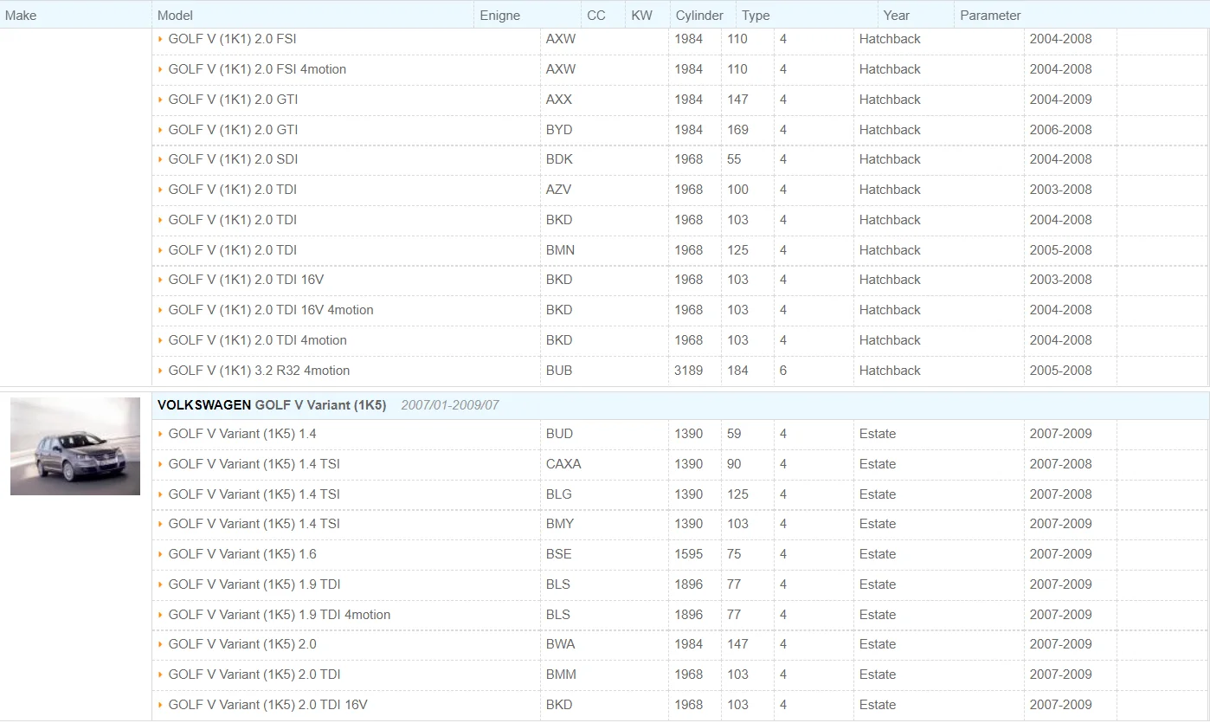Image resolution: width=1210 pixels, height=723 pixels.
Task: Open GOLF V Variant 1.4 TSI with BMY engine
Action: point(254,524)
